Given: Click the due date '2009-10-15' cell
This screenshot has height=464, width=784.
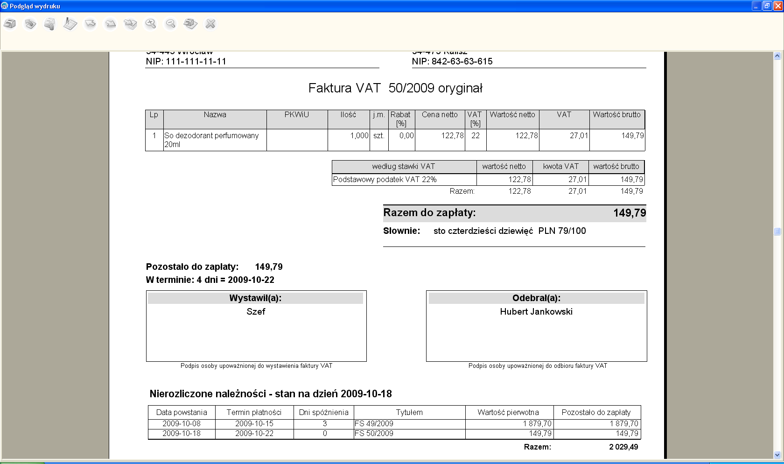Looking at the screenshot, I should coord(254,424).
